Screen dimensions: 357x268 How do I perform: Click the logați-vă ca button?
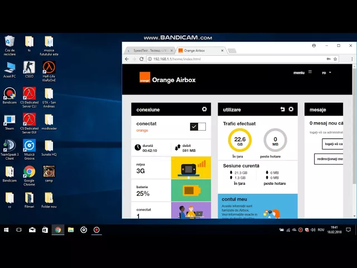tap(332, 144)
